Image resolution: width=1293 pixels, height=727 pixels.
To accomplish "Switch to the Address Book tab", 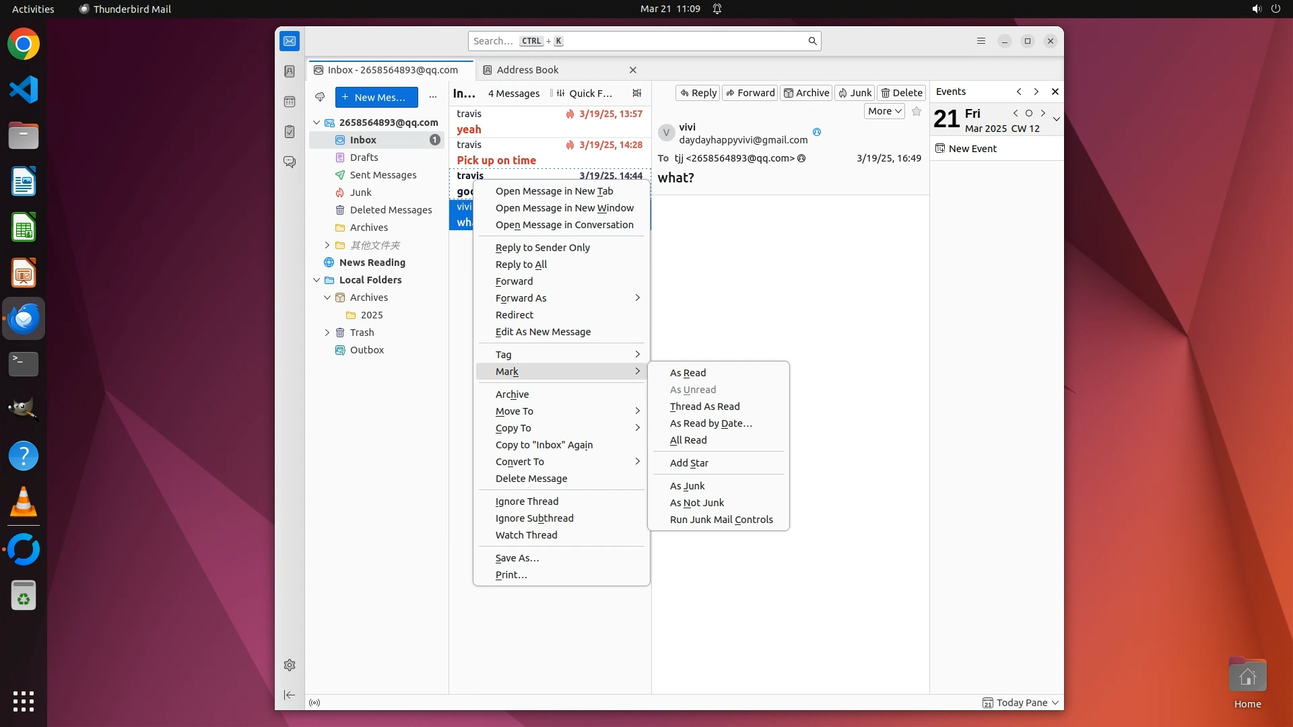I will tap(527, 70).
